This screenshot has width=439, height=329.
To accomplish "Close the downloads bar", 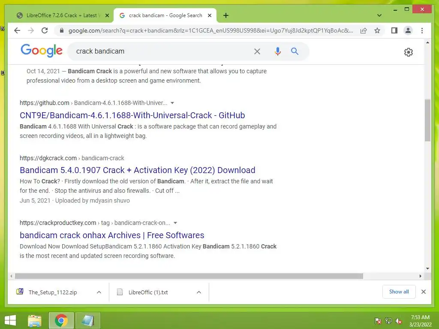I will tap(424, 292).
